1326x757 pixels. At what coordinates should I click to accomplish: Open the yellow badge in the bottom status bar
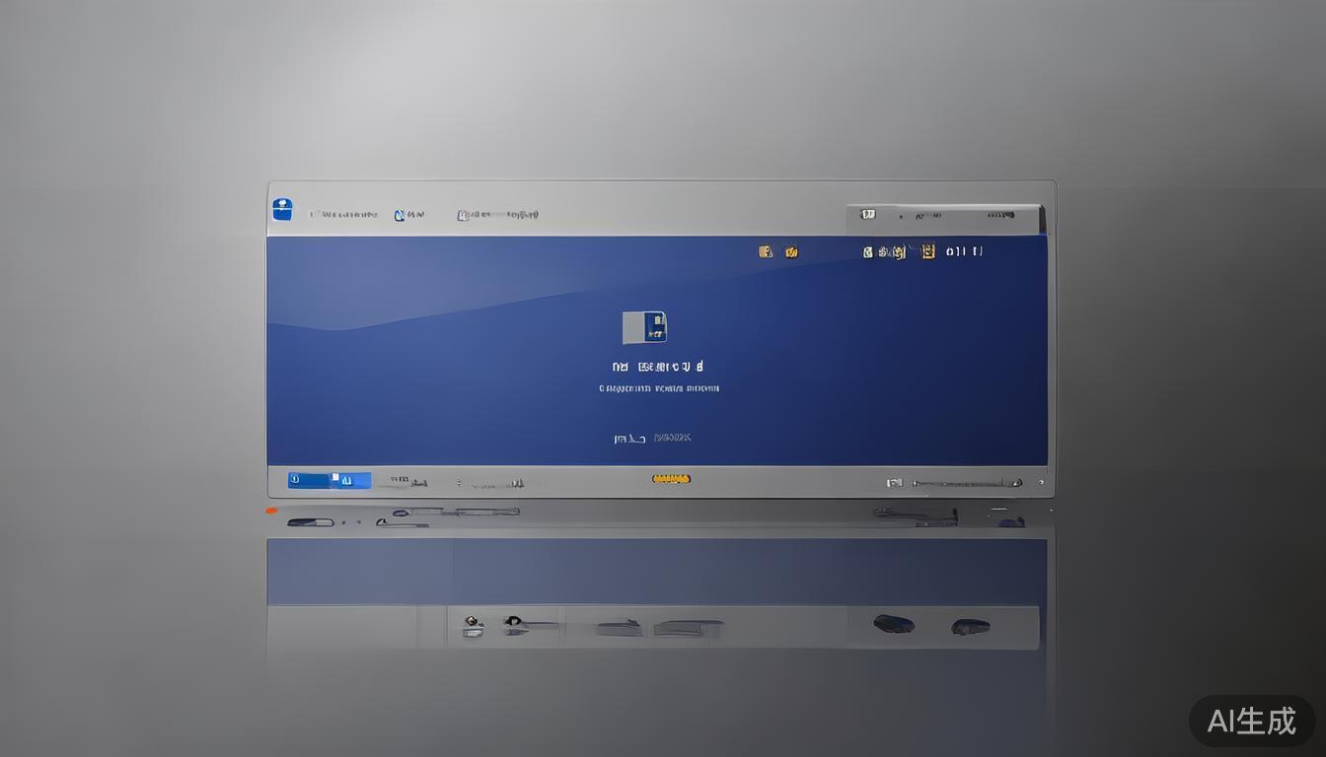(x=671, y=478)
